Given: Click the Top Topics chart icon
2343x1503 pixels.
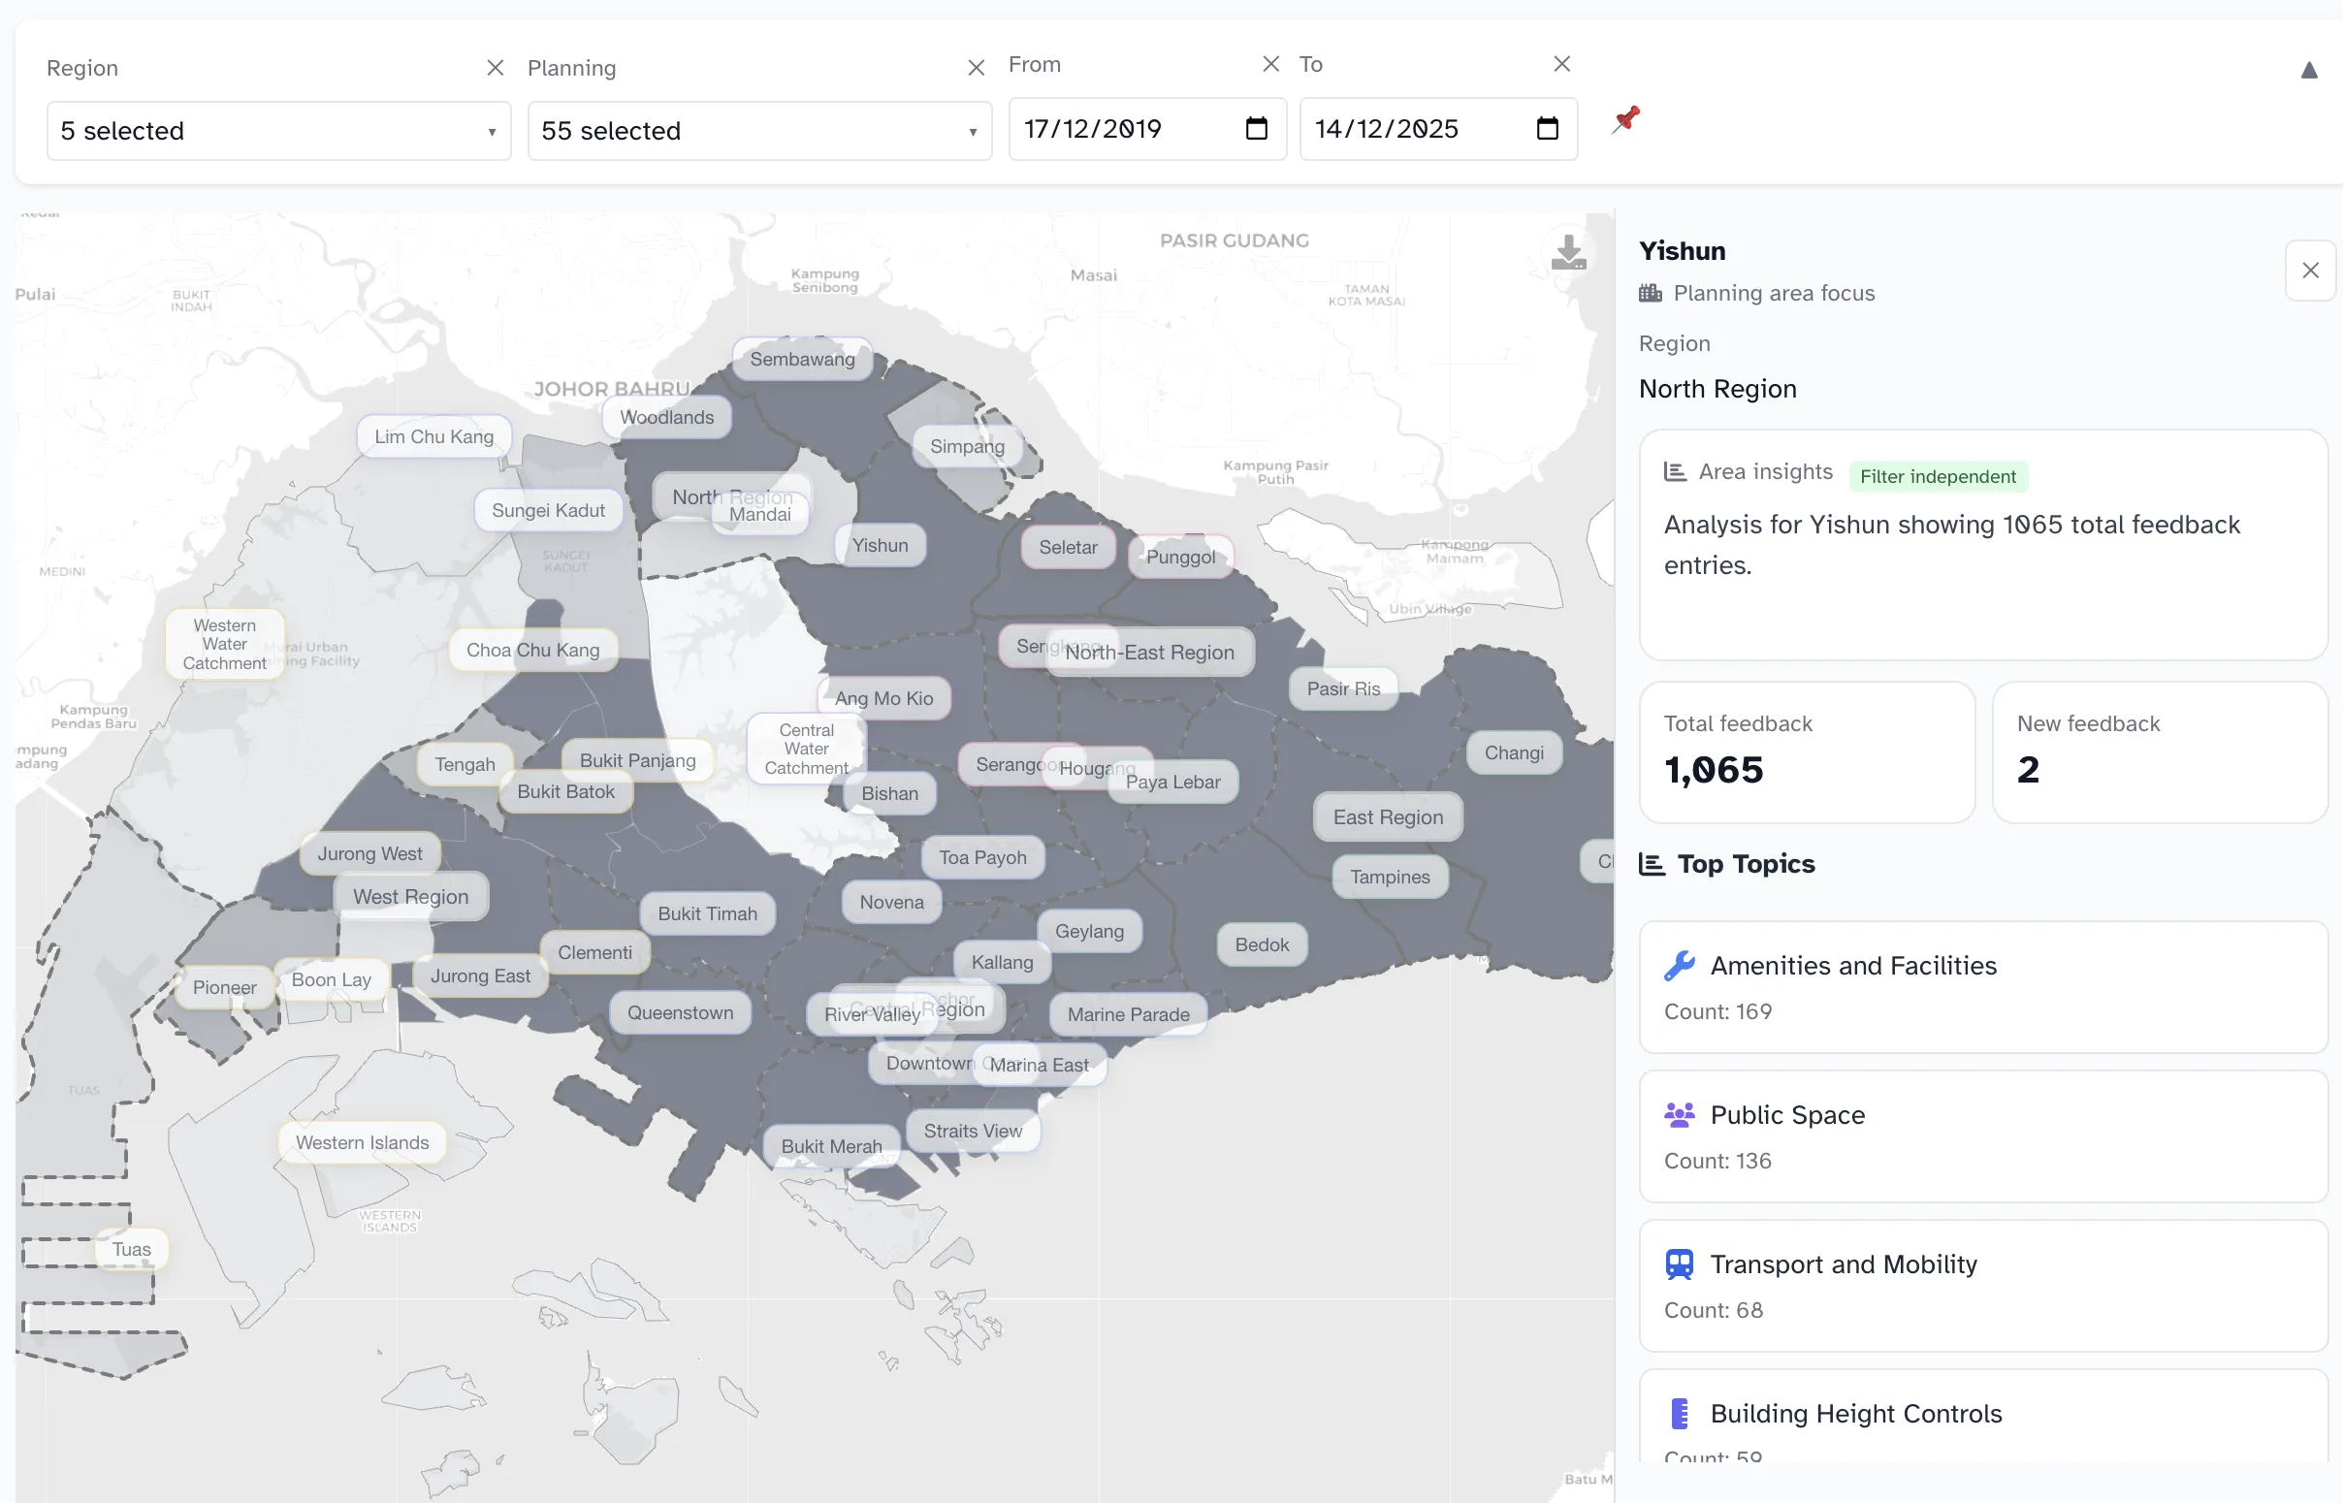Looking at the screenshot, I should coord(1653,865).
